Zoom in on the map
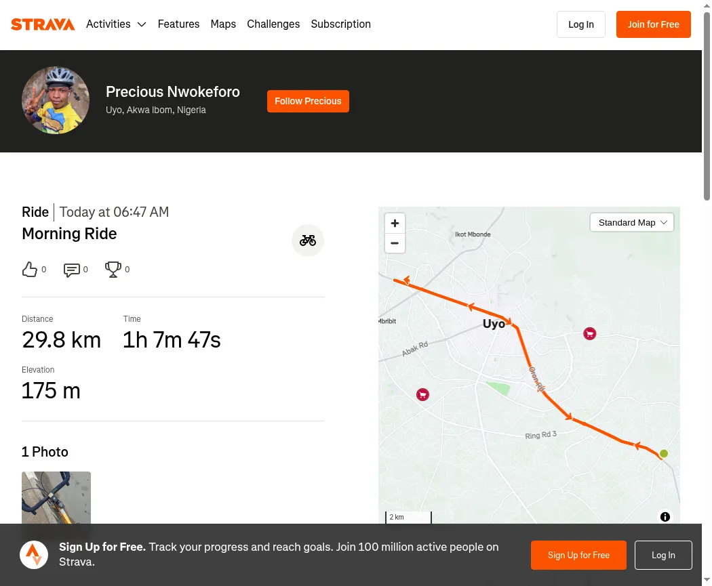The width and height of the screenshot is (712, 586). [x=395, y=223]
